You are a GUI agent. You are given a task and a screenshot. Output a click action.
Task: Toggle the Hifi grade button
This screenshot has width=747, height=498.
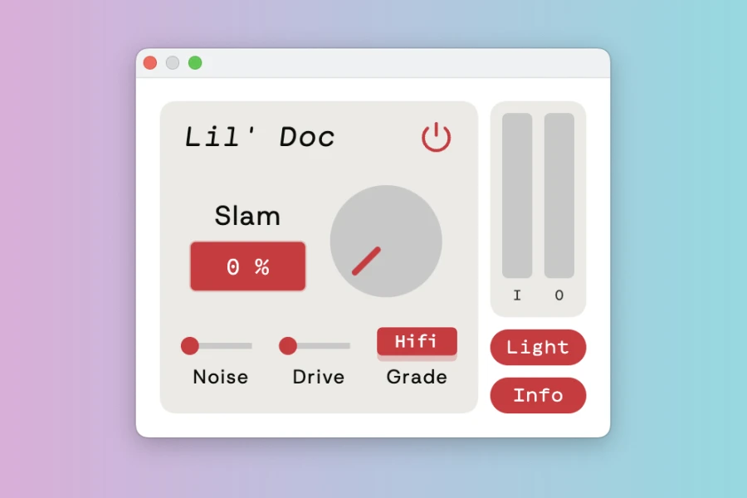pyautogui.click(x=417, y=341)
